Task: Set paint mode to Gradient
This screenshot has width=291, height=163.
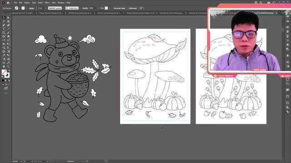Action: pos(6,81)
